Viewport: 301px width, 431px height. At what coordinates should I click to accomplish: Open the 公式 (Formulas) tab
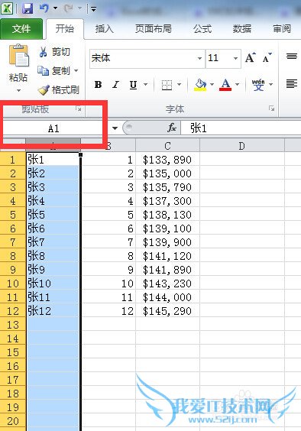click(x=202, y=29)
